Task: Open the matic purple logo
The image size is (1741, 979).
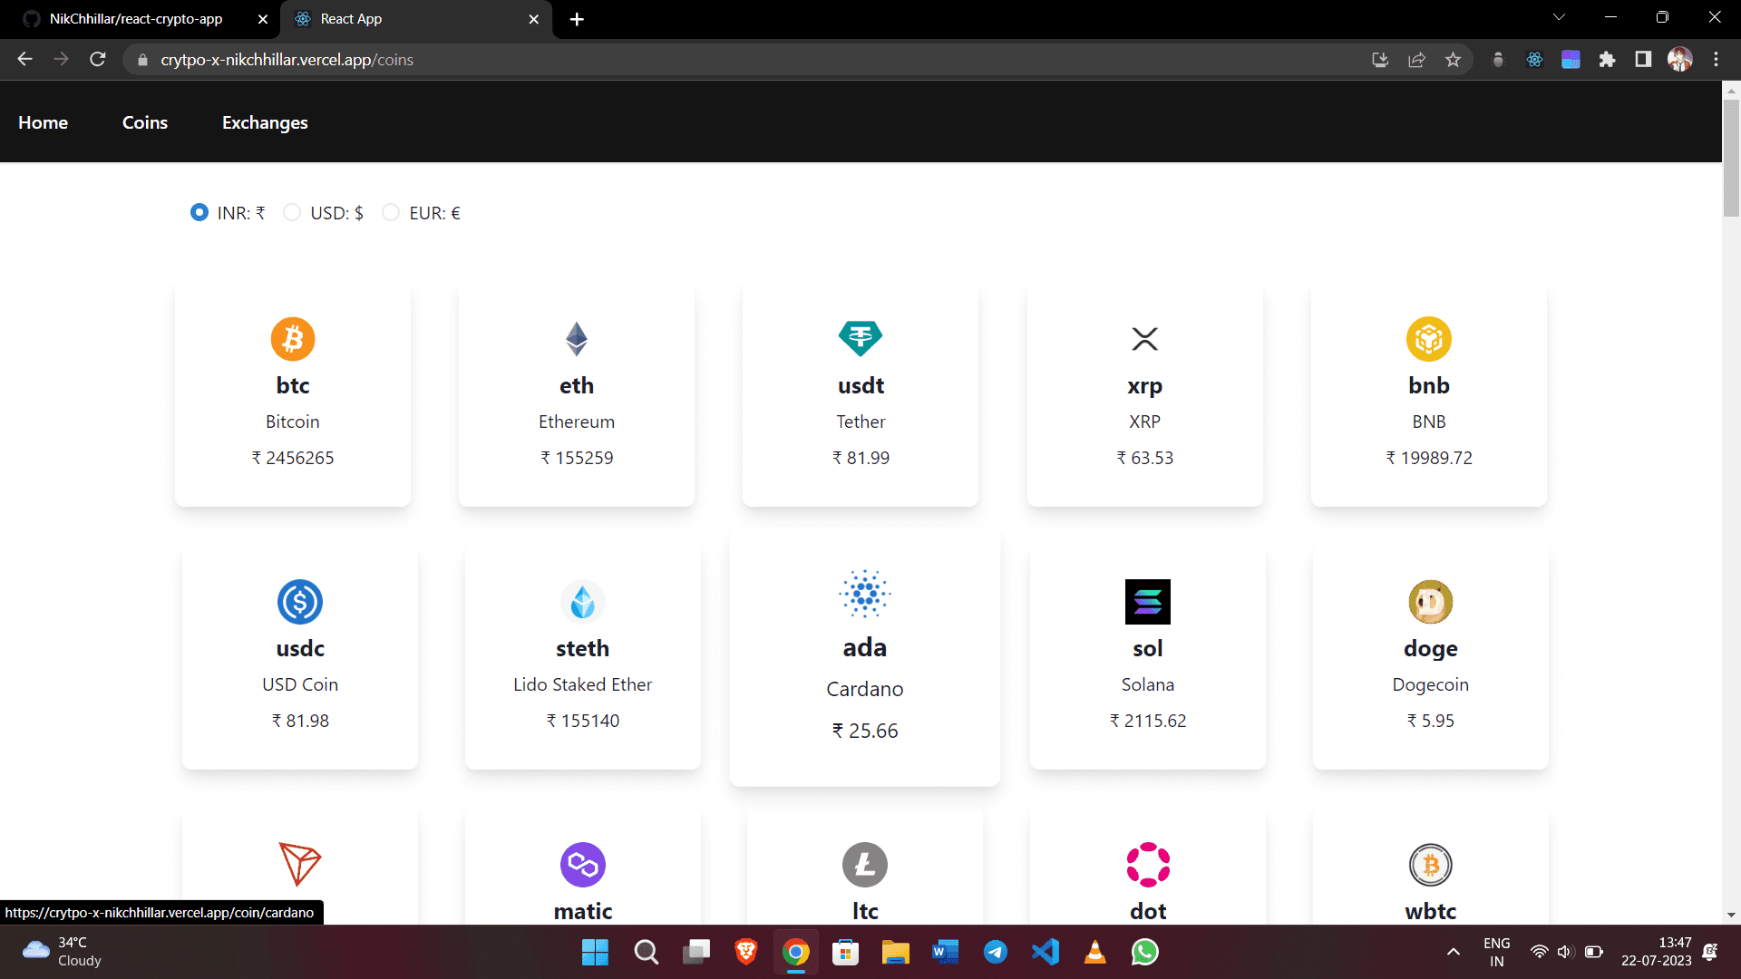Action: 583,865
